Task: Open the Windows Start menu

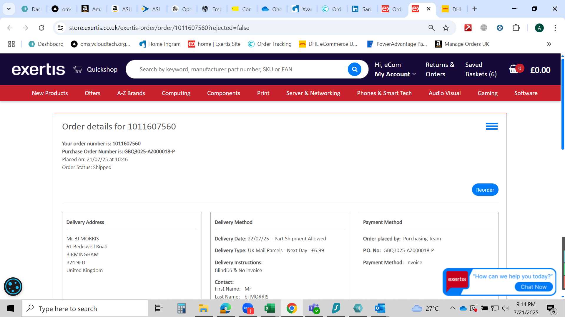Action: tap(11, 308)
